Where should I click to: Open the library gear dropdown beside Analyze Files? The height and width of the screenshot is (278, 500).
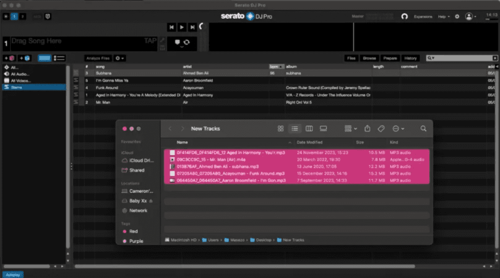click(x=120, y=58)
